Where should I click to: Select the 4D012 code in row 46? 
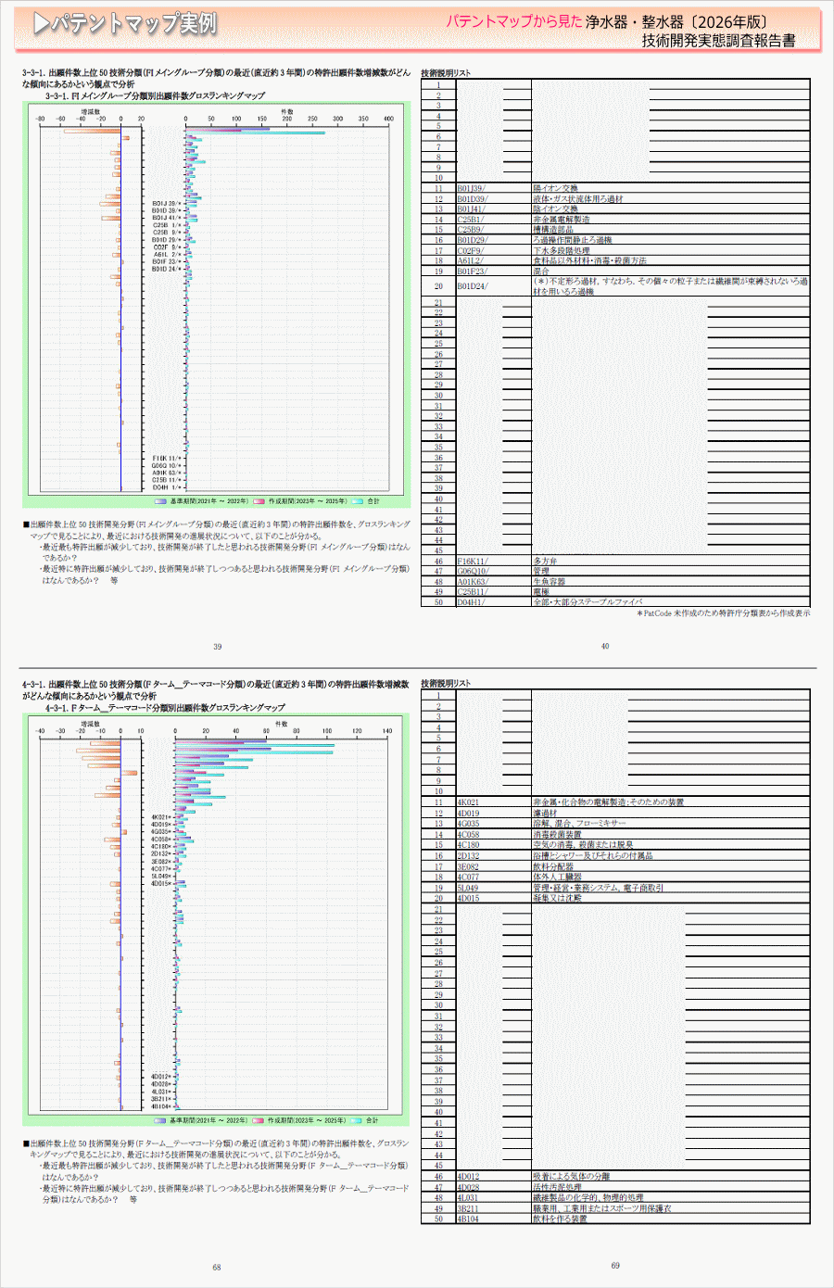pos(468,1177)
